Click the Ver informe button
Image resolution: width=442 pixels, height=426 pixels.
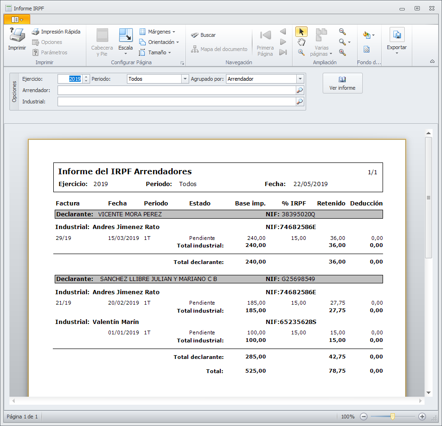coord(342,83)
